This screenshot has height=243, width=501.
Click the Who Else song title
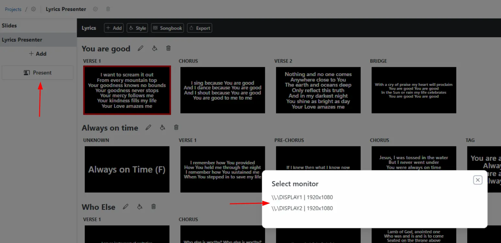[x=98, y=207]
